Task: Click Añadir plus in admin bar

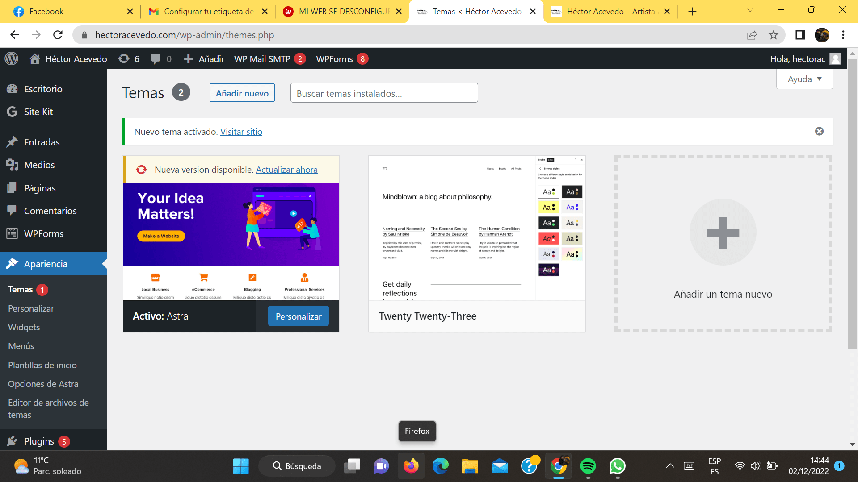Action: pos(204,59)
